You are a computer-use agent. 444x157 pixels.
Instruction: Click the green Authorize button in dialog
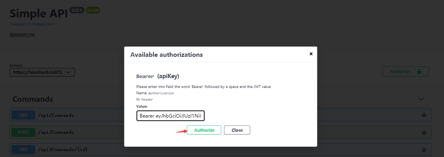[x=204, y=130]
